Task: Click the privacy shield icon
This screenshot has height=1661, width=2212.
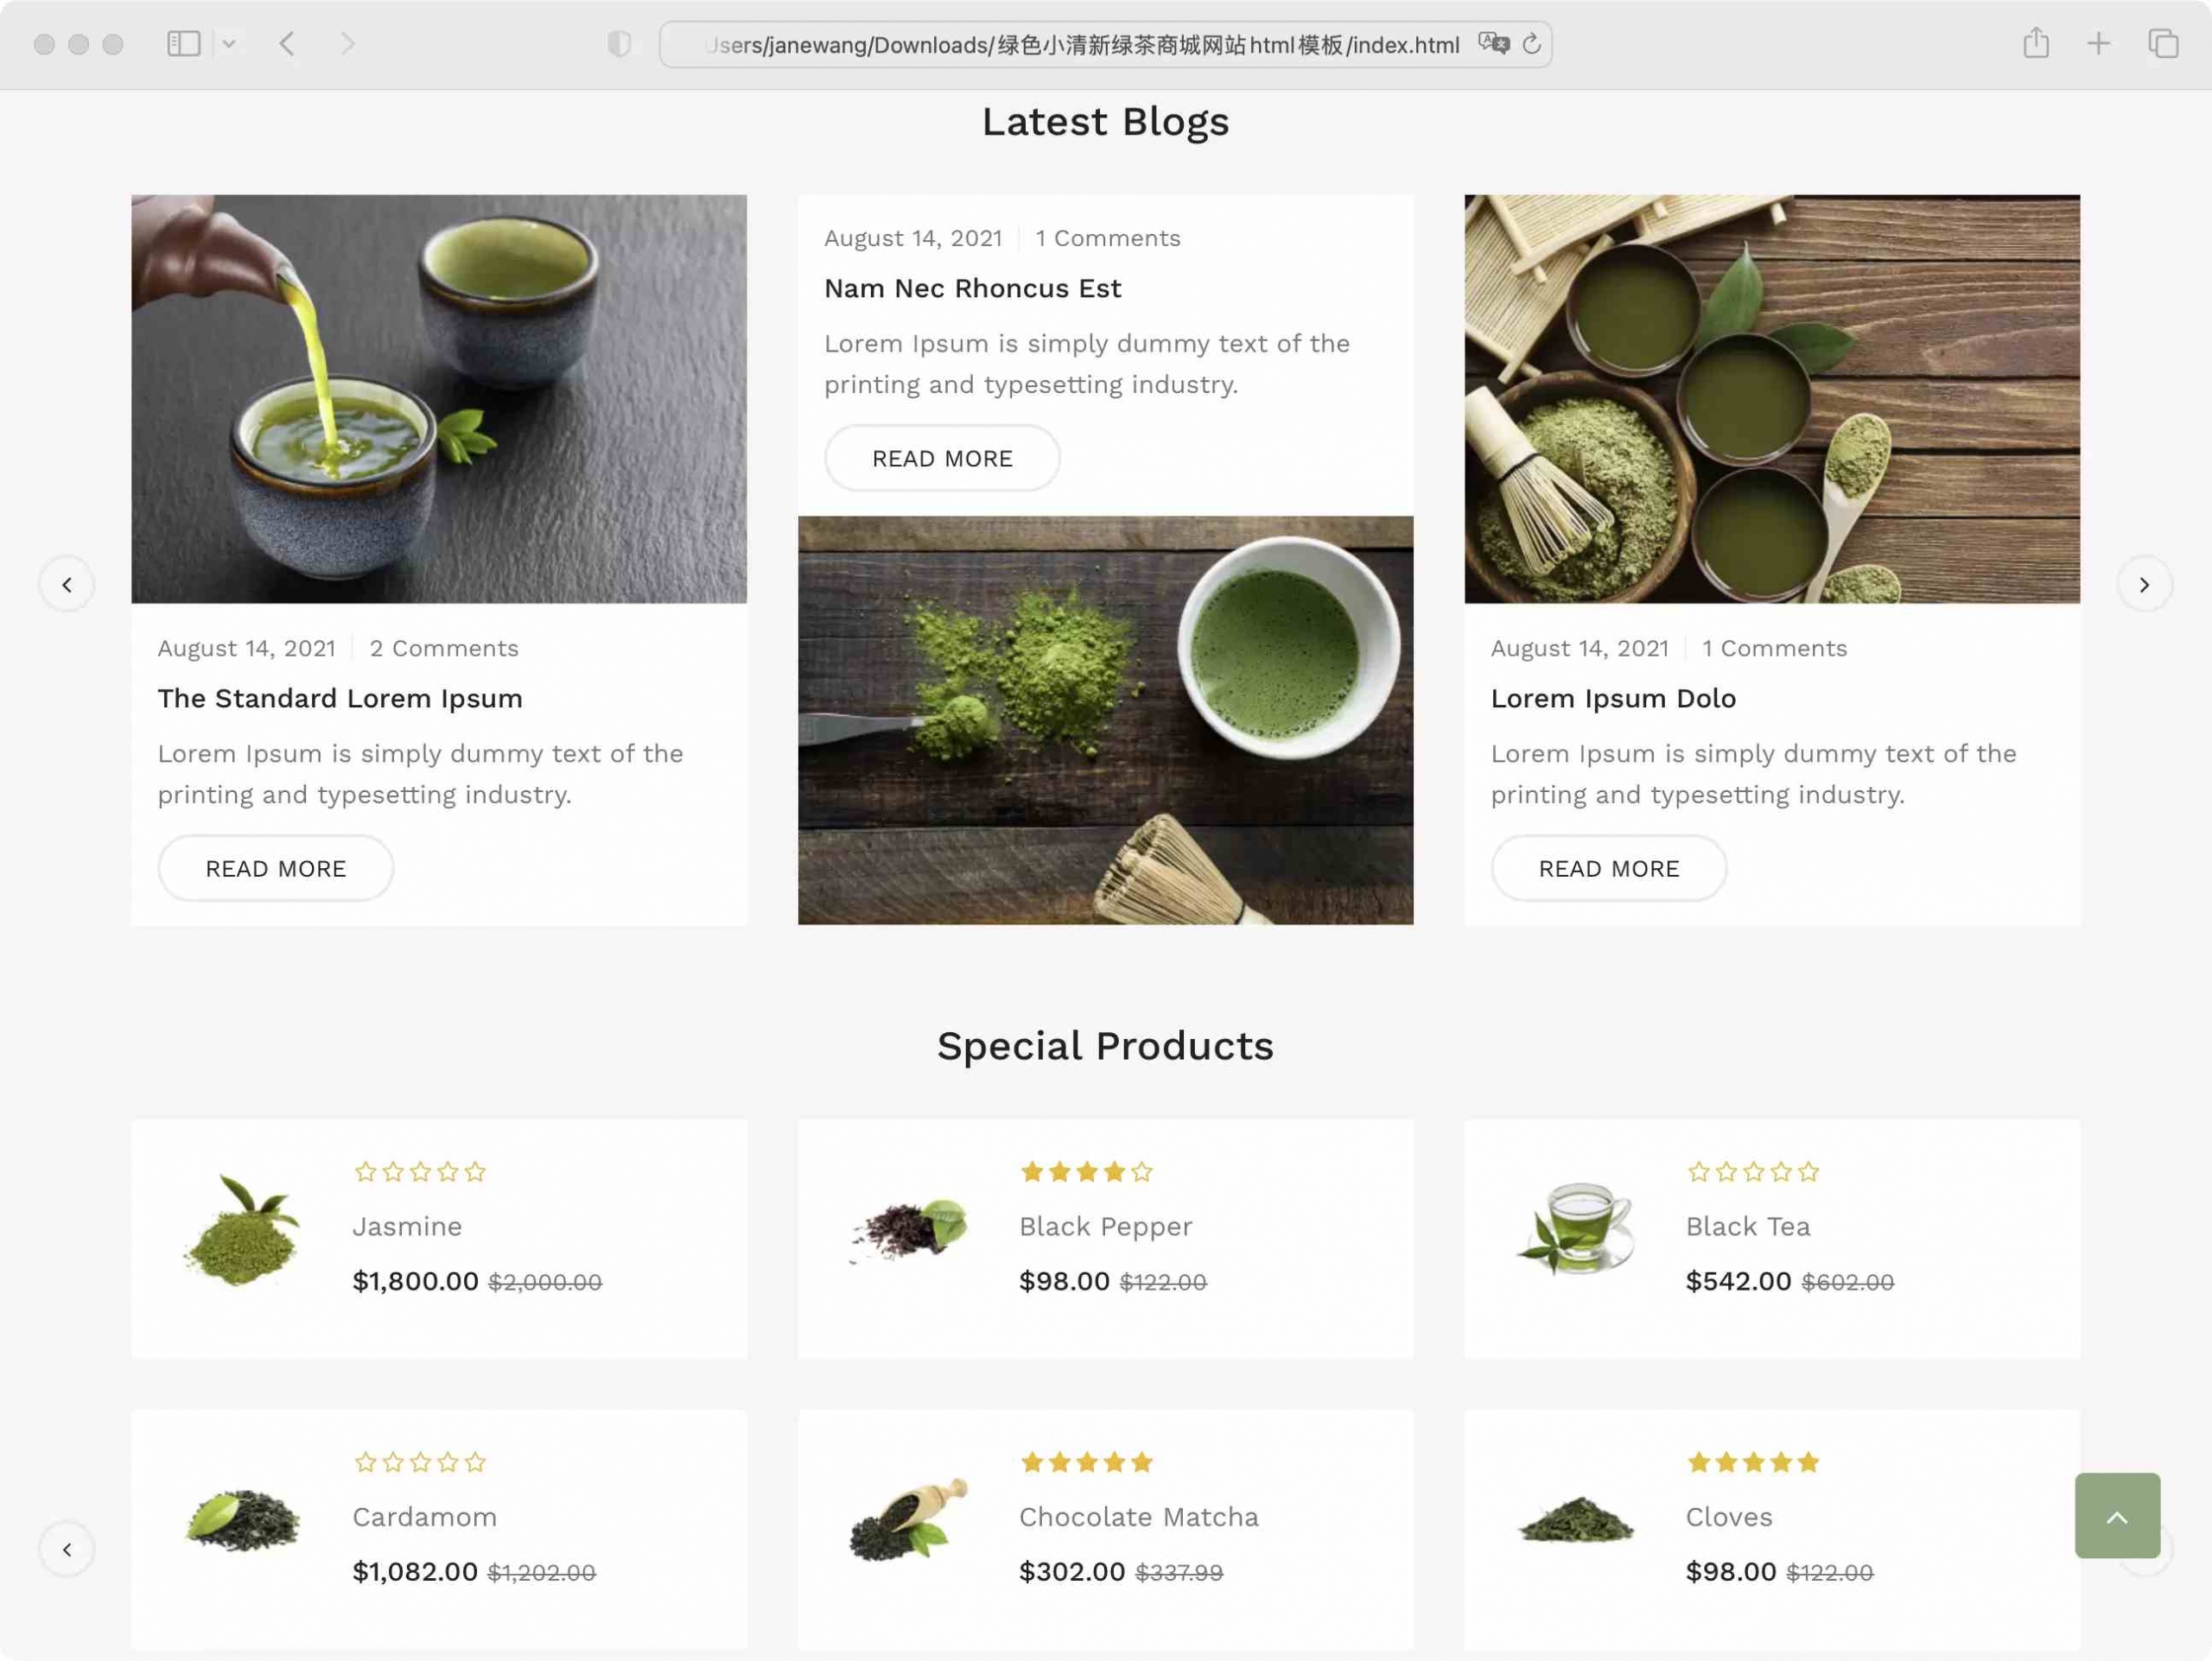Action: 619,44
